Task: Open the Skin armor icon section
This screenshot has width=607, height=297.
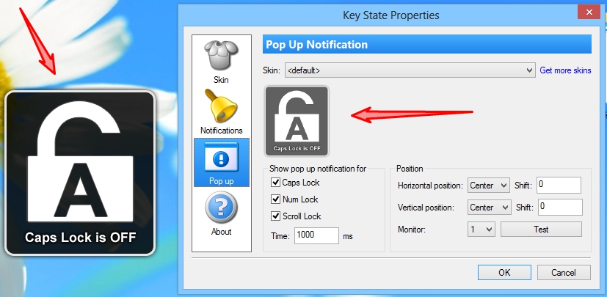Action: coord(221,62)
